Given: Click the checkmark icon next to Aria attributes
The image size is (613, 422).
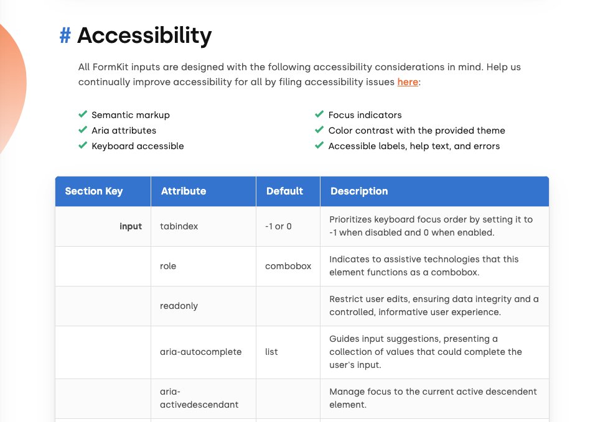Looking at the screenshot, I should (x=83, y=130).
